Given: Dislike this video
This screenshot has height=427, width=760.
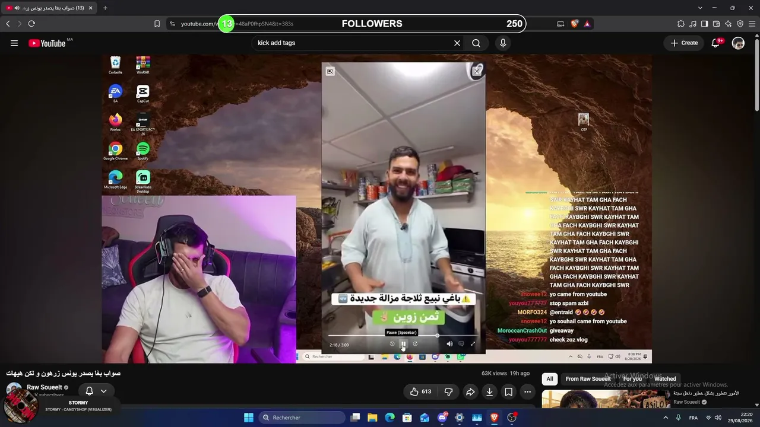Looking at the screenshot, I should pyautogui.click(x=448, y=391).
